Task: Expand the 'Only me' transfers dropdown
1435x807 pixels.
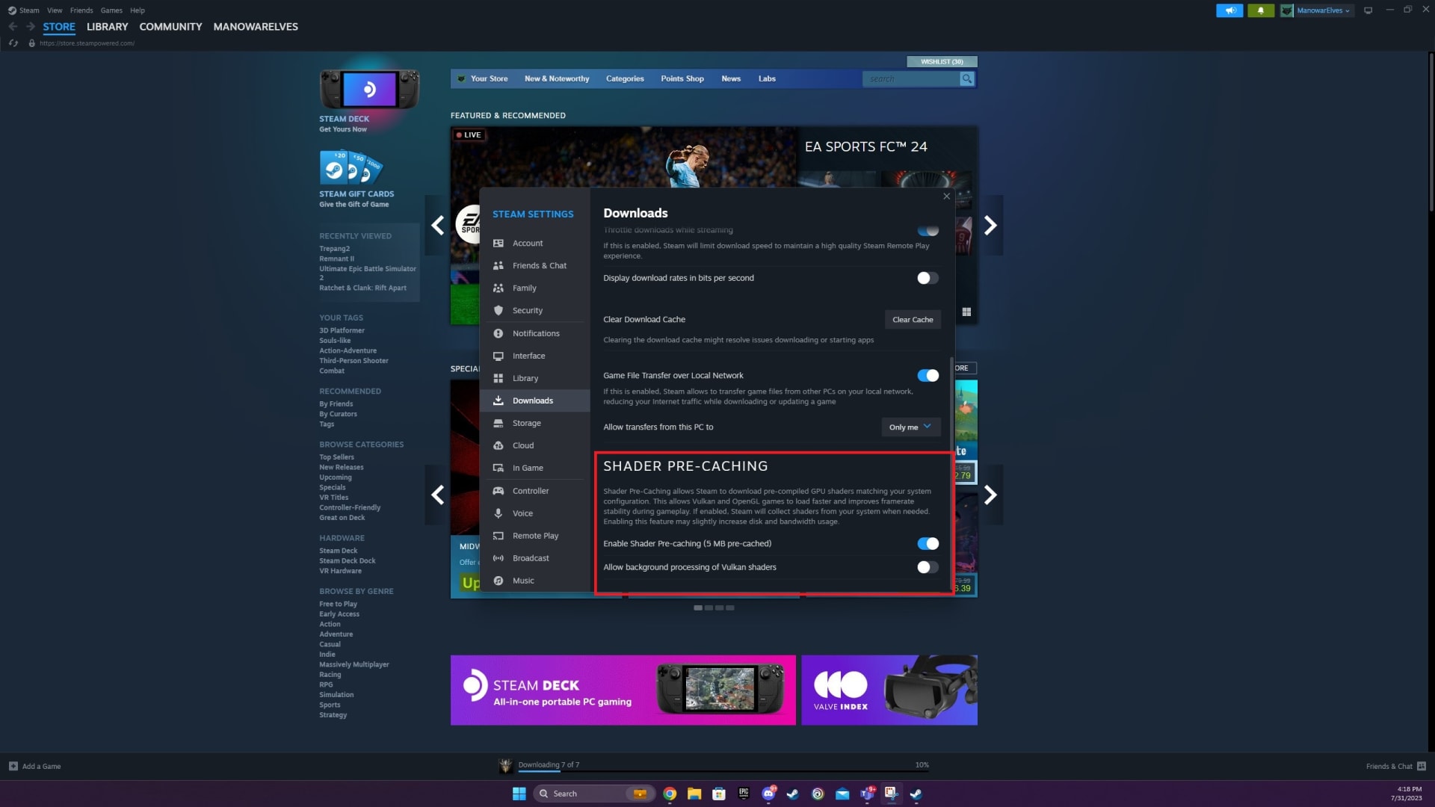Action: [910, 427]
